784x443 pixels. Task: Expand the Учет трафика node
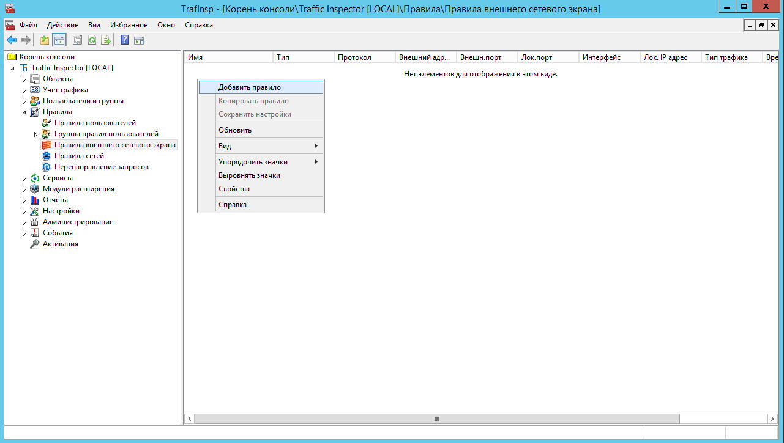[x=24, y=90]
